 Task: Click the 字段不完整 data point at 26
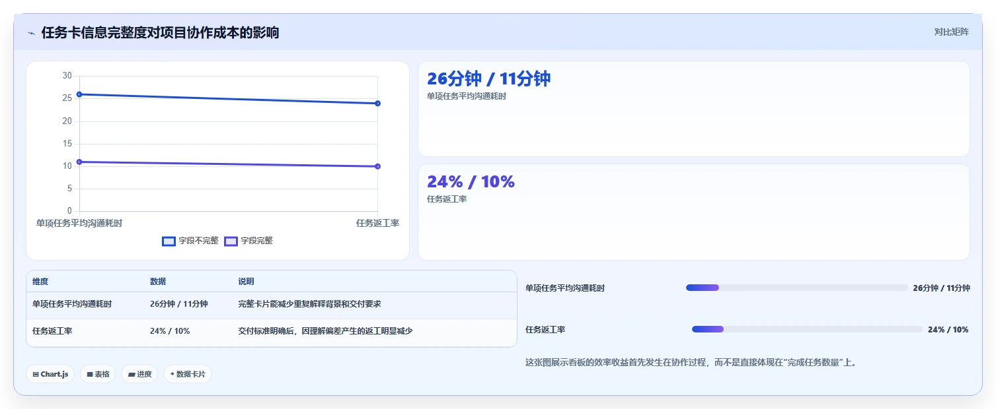coord(79,94)
